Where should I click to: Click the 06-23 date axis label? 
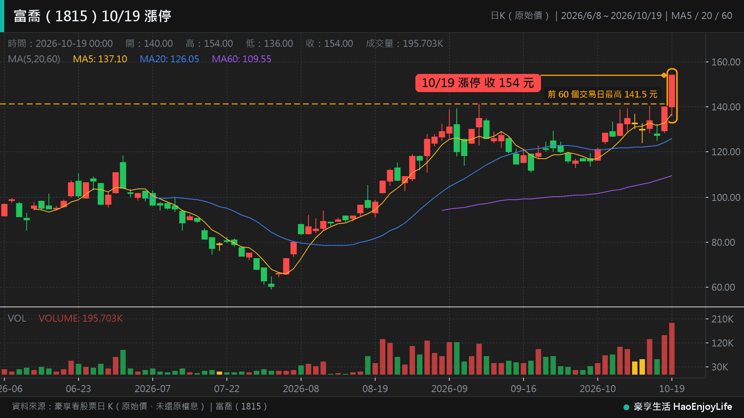[x=78, y=389]
